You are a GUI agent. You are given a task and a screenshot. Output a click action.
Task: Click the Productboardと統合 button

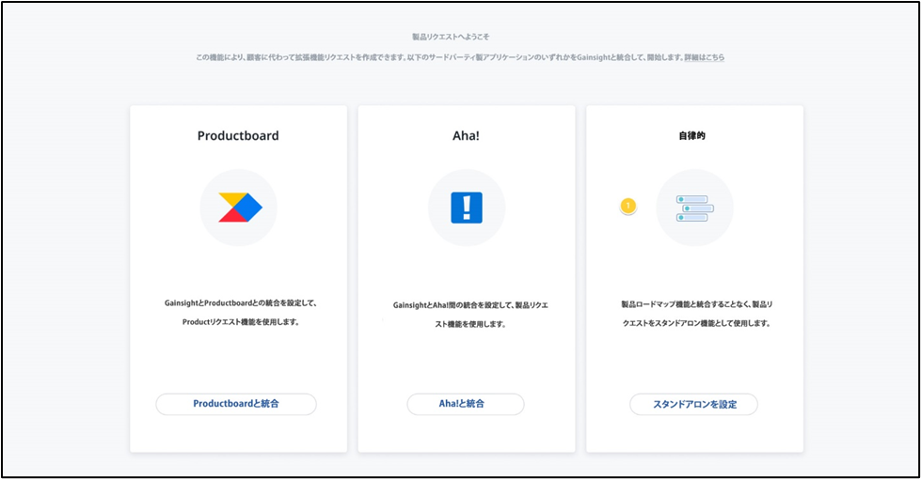click(236, 404)
